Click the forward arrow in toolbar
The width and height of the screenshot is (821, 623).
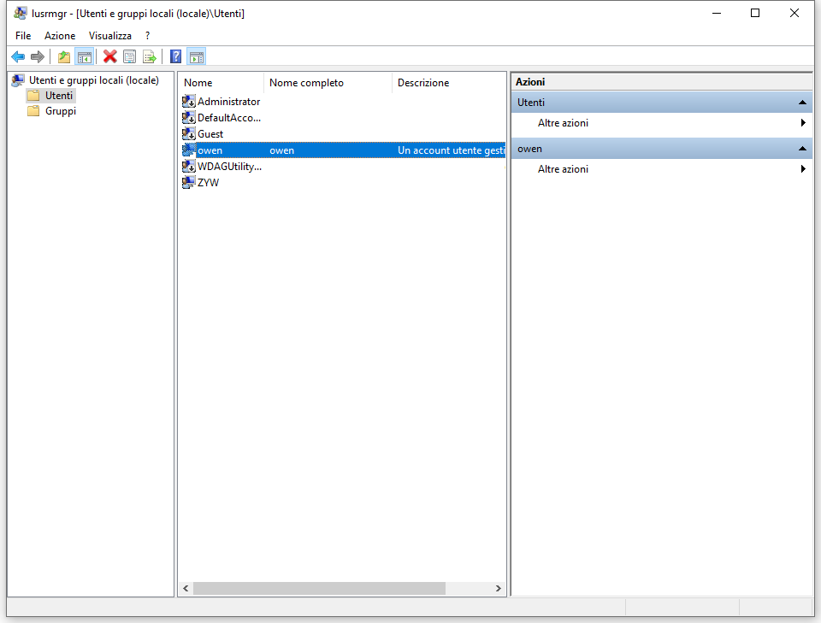click(37, 56)
